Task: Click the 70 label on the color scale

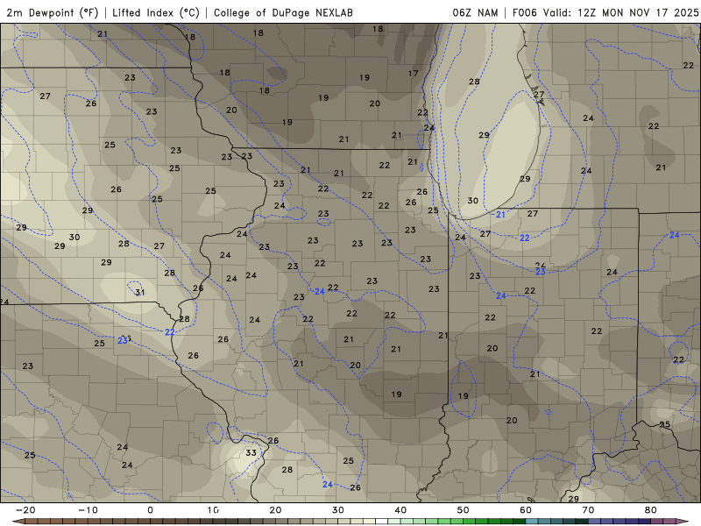Action: 588,510
